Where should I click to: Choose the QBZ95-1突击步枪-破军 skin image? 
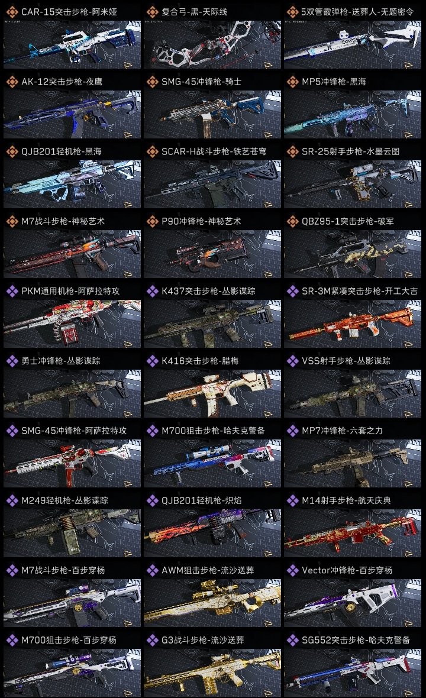[x=353, y=254]
